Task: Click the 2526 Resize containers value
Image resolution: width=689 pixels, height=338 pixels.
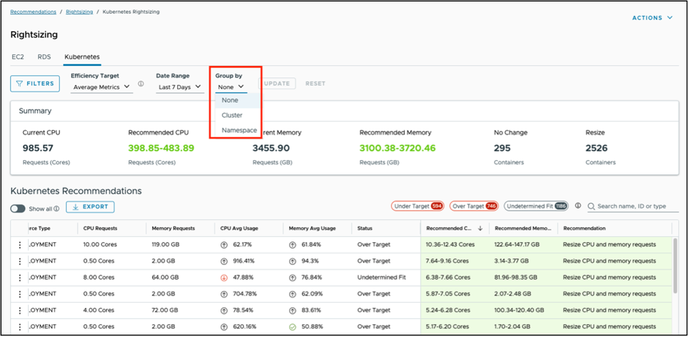Action: pos(596,148)
